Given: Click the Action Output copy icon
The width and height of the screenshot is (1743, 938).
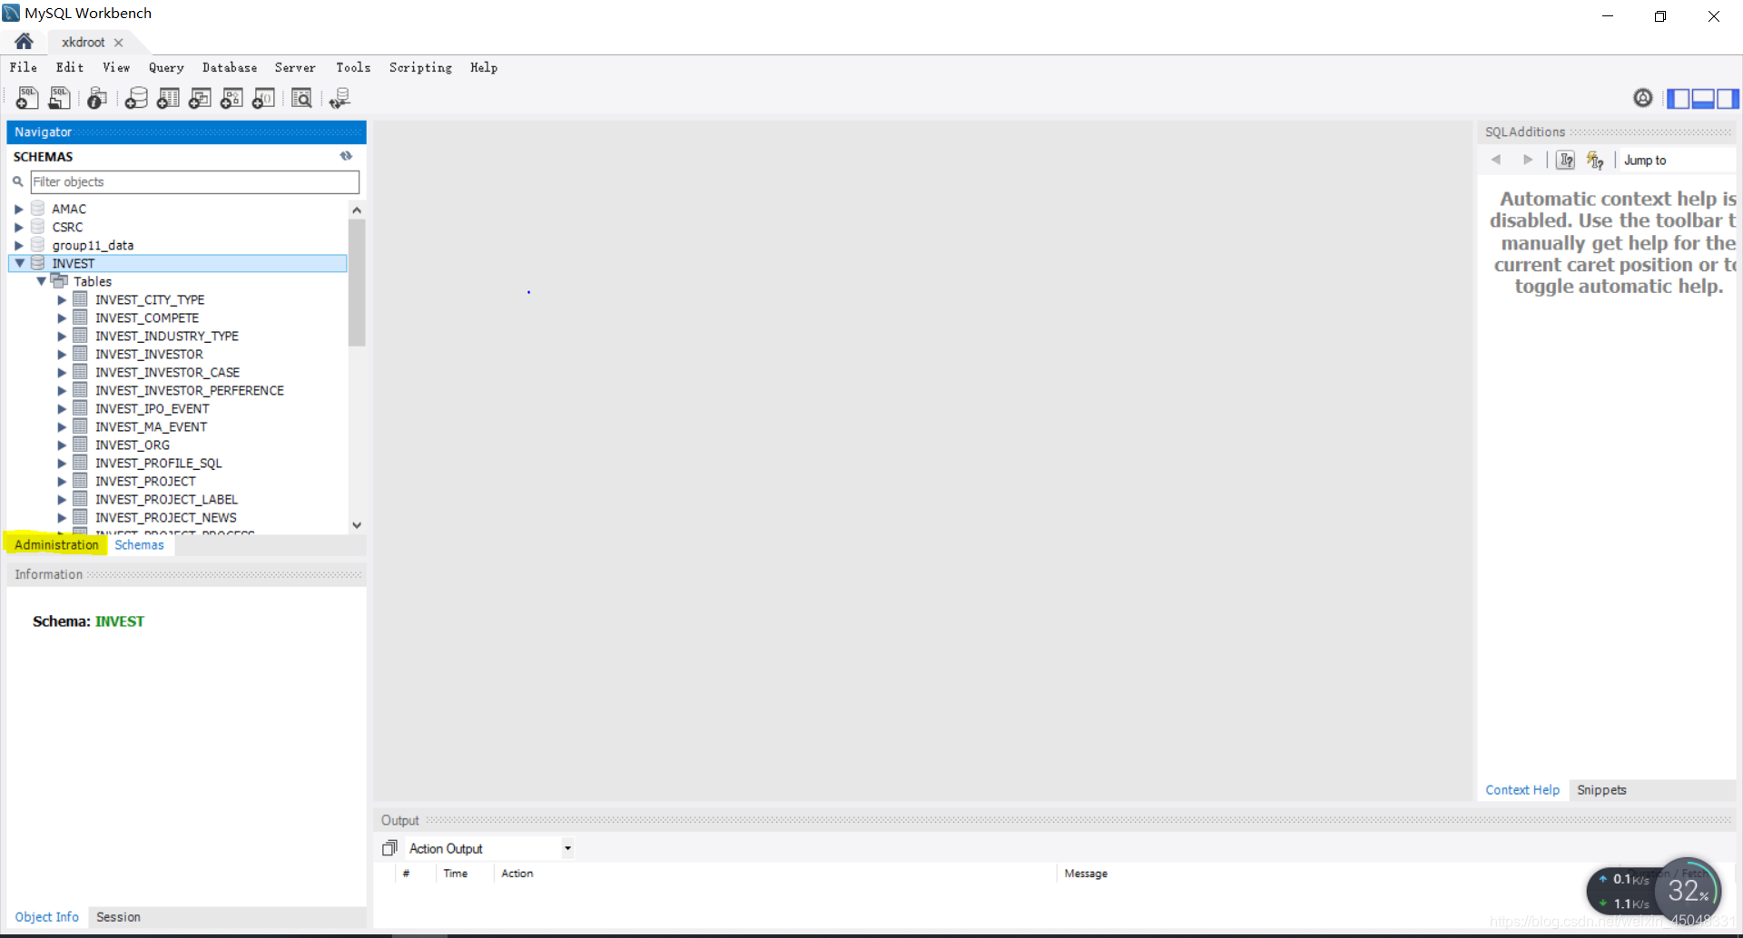Looking at the screenshot, I should pyautogui.click(x=389, y=848).
